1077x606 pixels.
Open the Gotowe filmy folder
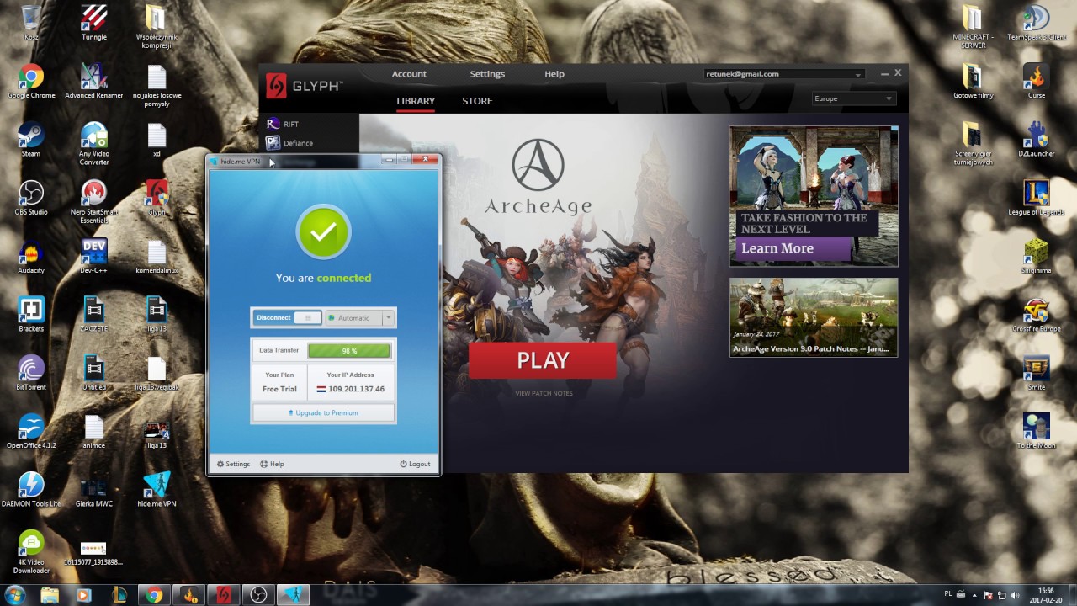(974, 81)
